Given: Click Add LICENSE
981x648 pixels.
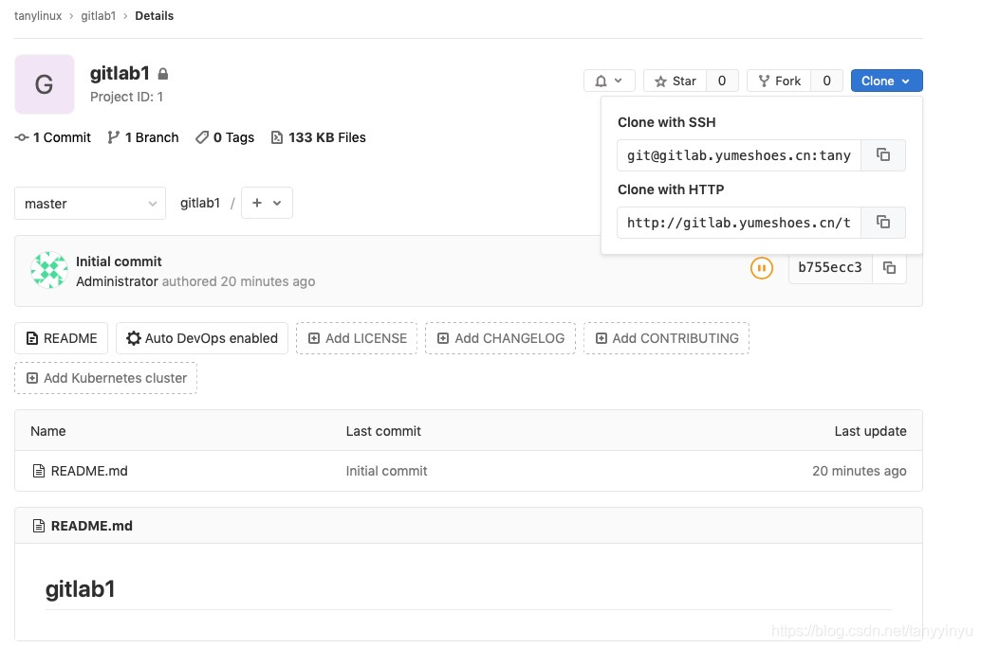Looking at the screenshot, I should (x=357, y=338).
